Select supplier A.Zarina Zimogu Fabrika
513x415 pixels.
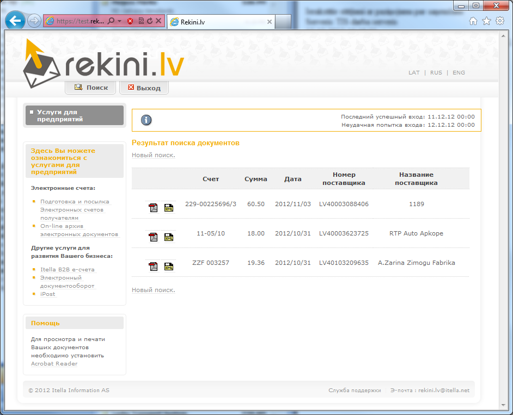pos(416,263)
